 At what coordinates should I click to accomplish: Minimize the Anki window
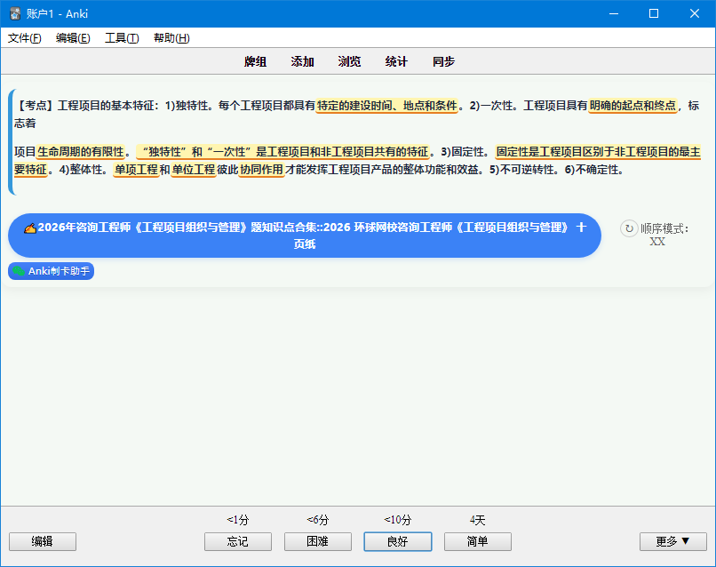[614, 13]
